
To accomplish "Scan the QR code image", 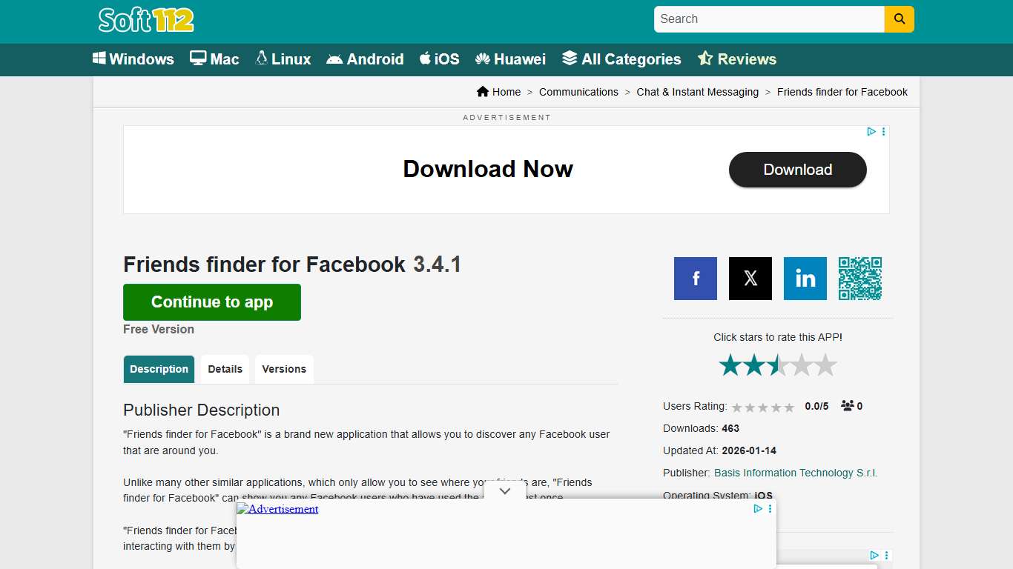I will click(860, 279).
